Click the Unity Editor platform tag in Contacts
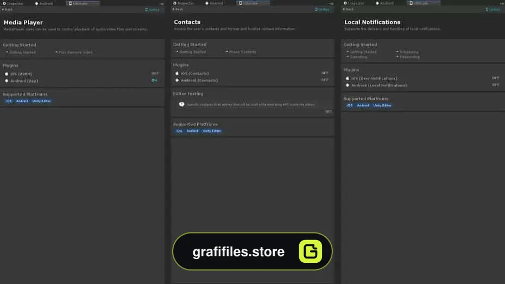This screenshot has width=505, height=284. coord(212,131)
